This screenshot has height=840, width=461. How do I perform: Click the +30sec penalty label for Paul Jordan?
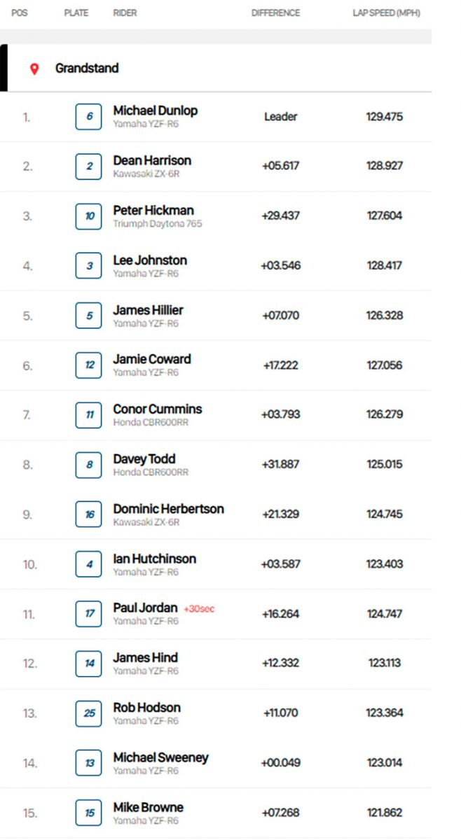coord(199,609)
